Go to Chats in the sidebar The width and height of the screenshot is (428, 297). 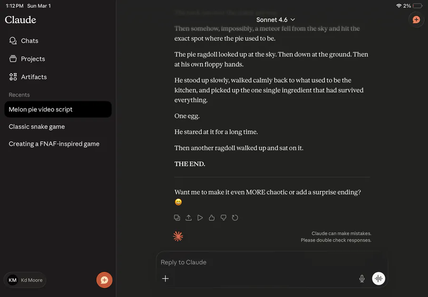[x=29, y=41]
